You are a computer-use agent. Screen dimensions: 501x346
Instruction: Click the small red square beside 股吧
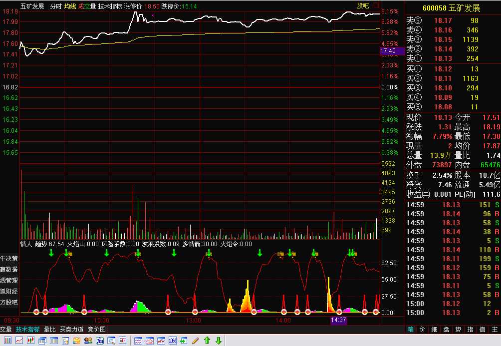coord(376,6)
